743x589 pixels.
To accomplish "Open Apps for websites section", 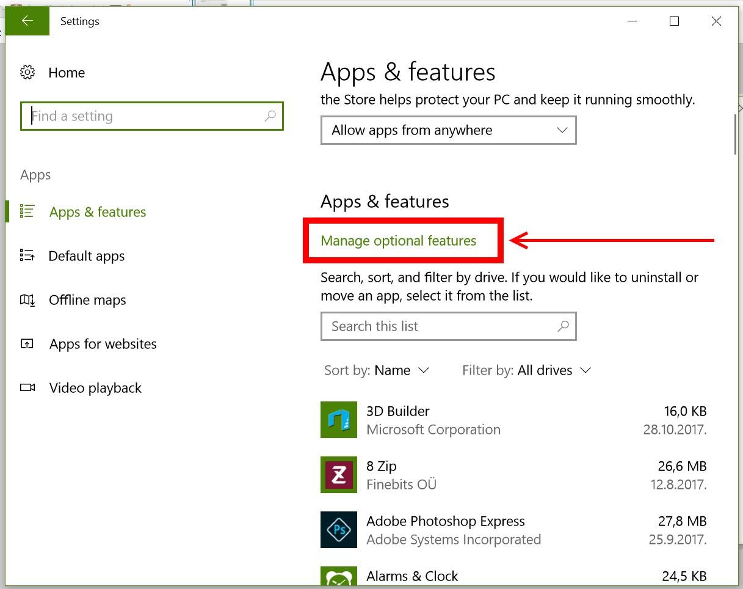I will point(103,344).
